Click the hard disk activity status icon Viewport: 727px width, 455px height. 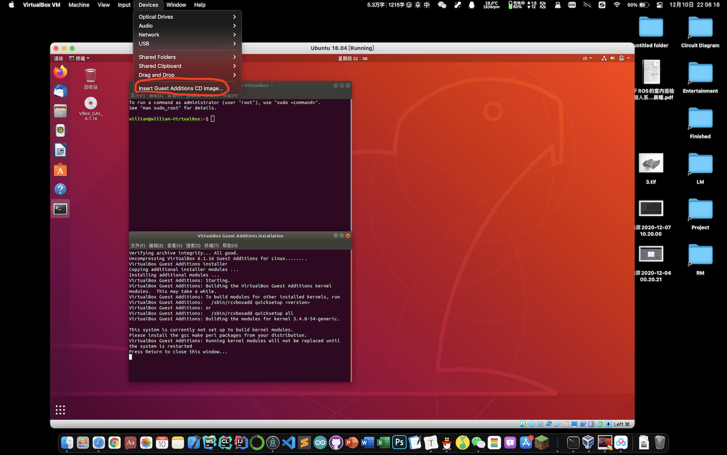click(523, 424)
